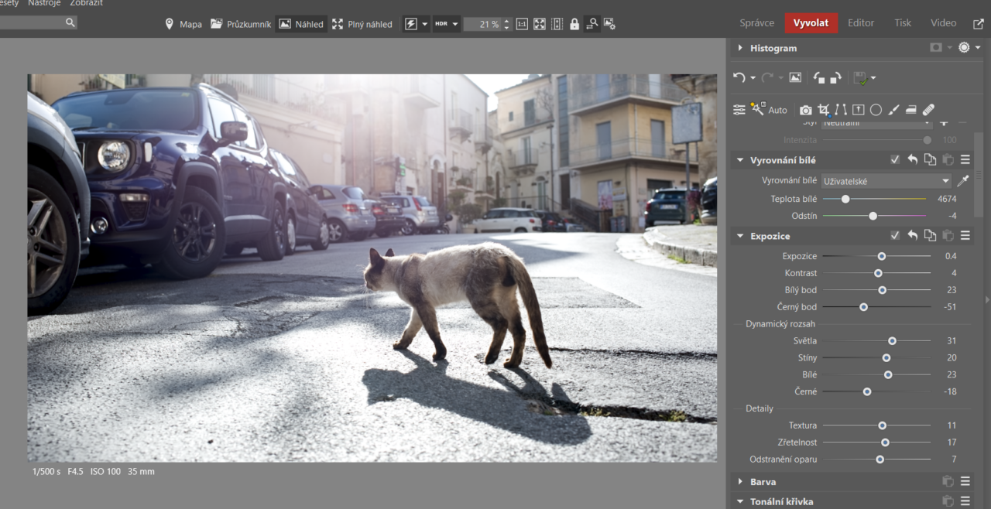This screenshot has width=991, height=509.
Task: Click the Kontrast slider handle
Action: pos(878,273)
